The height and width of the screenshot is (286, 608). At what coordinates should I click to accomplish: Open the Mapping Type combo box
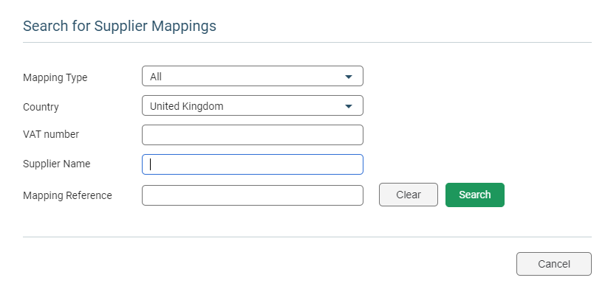pyautogui.click(x=253, y=76)
